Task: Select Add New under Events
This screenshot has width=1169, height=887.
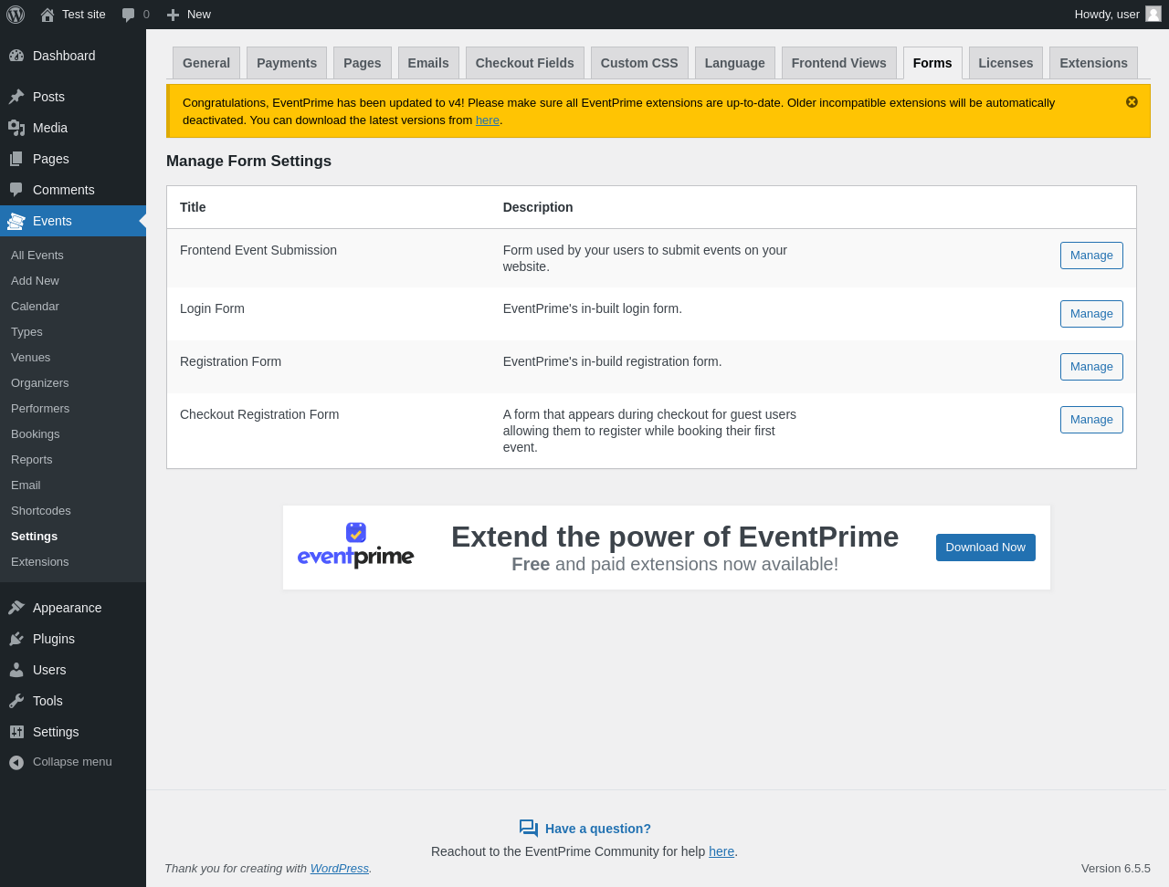Action: (73, 281)
